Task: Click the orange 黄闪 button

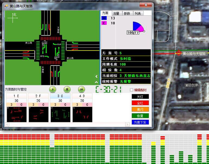Action: coord(140,109)
